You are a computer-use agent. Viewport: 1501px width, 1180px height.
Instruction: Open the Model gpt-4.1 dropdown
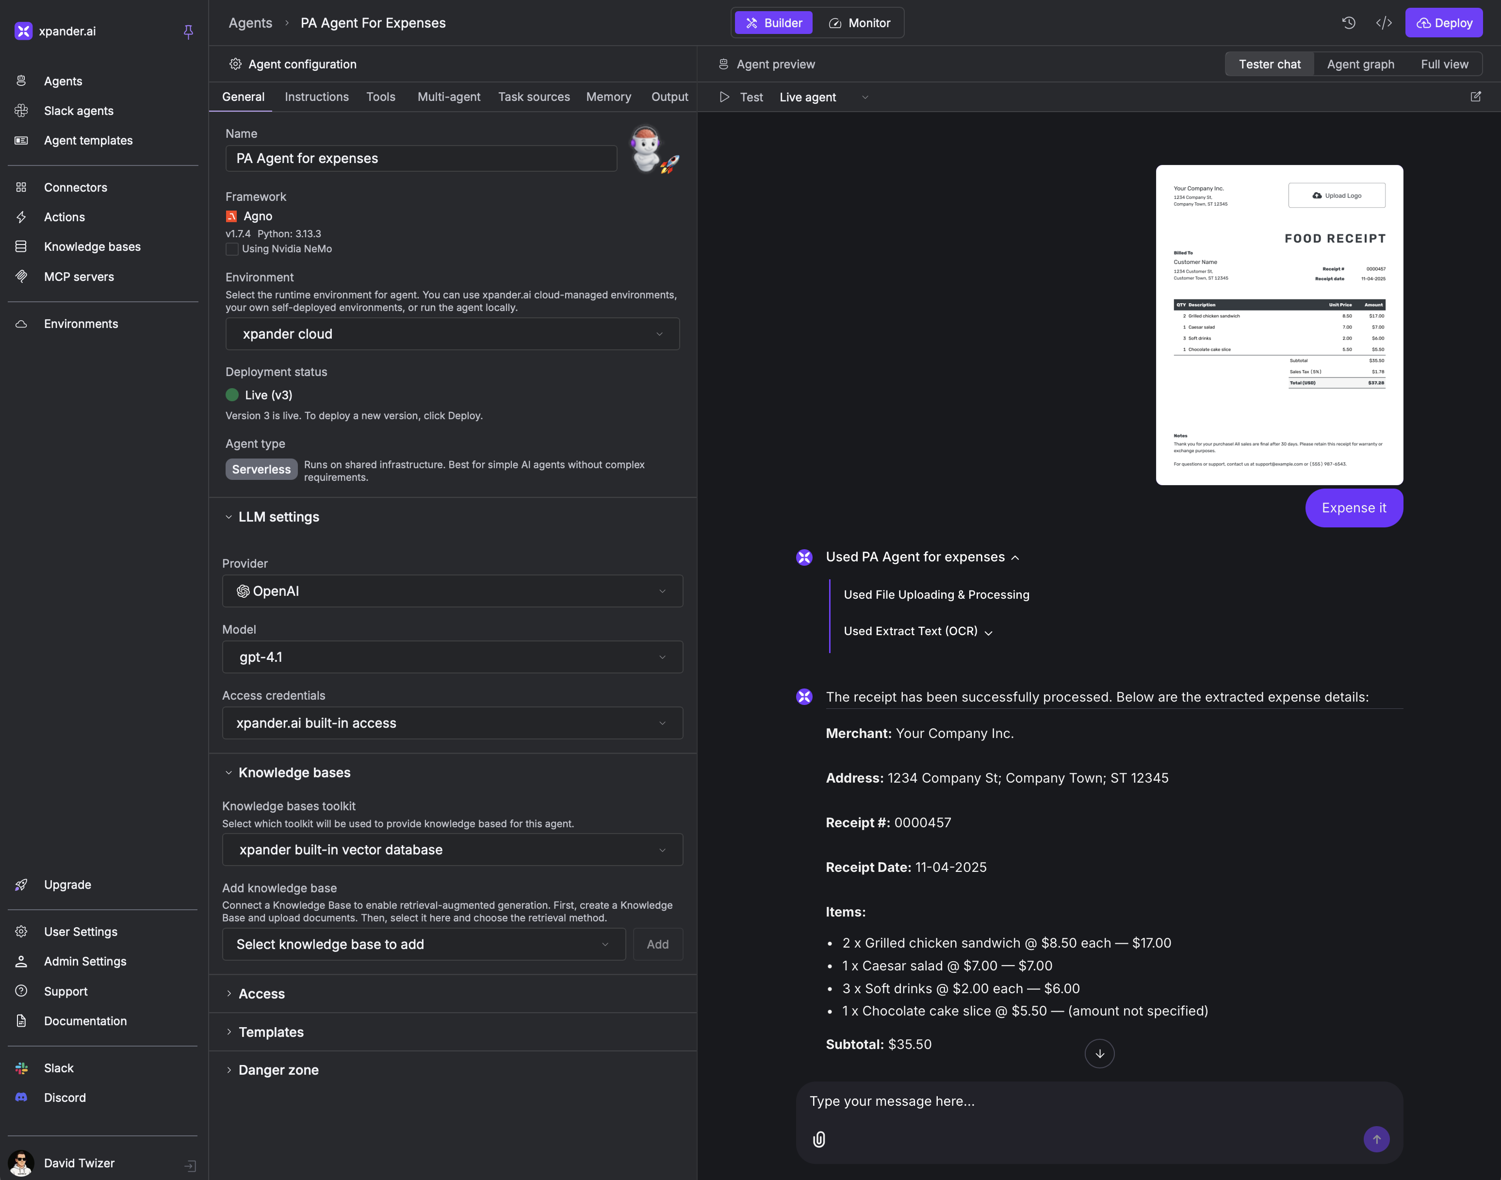(x=453, y=657)
